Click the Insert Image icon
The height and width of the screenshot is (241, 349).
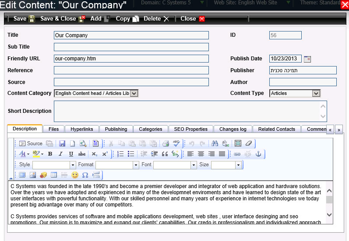point(33,175)
